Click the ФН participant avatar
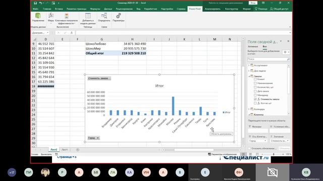 coord(239,172)
